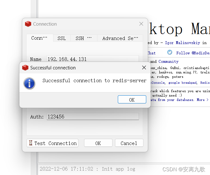This screenshot has width=210, height=175.
Task: Click the hourglass icon on Test Connection
Action: pos(31,143)
